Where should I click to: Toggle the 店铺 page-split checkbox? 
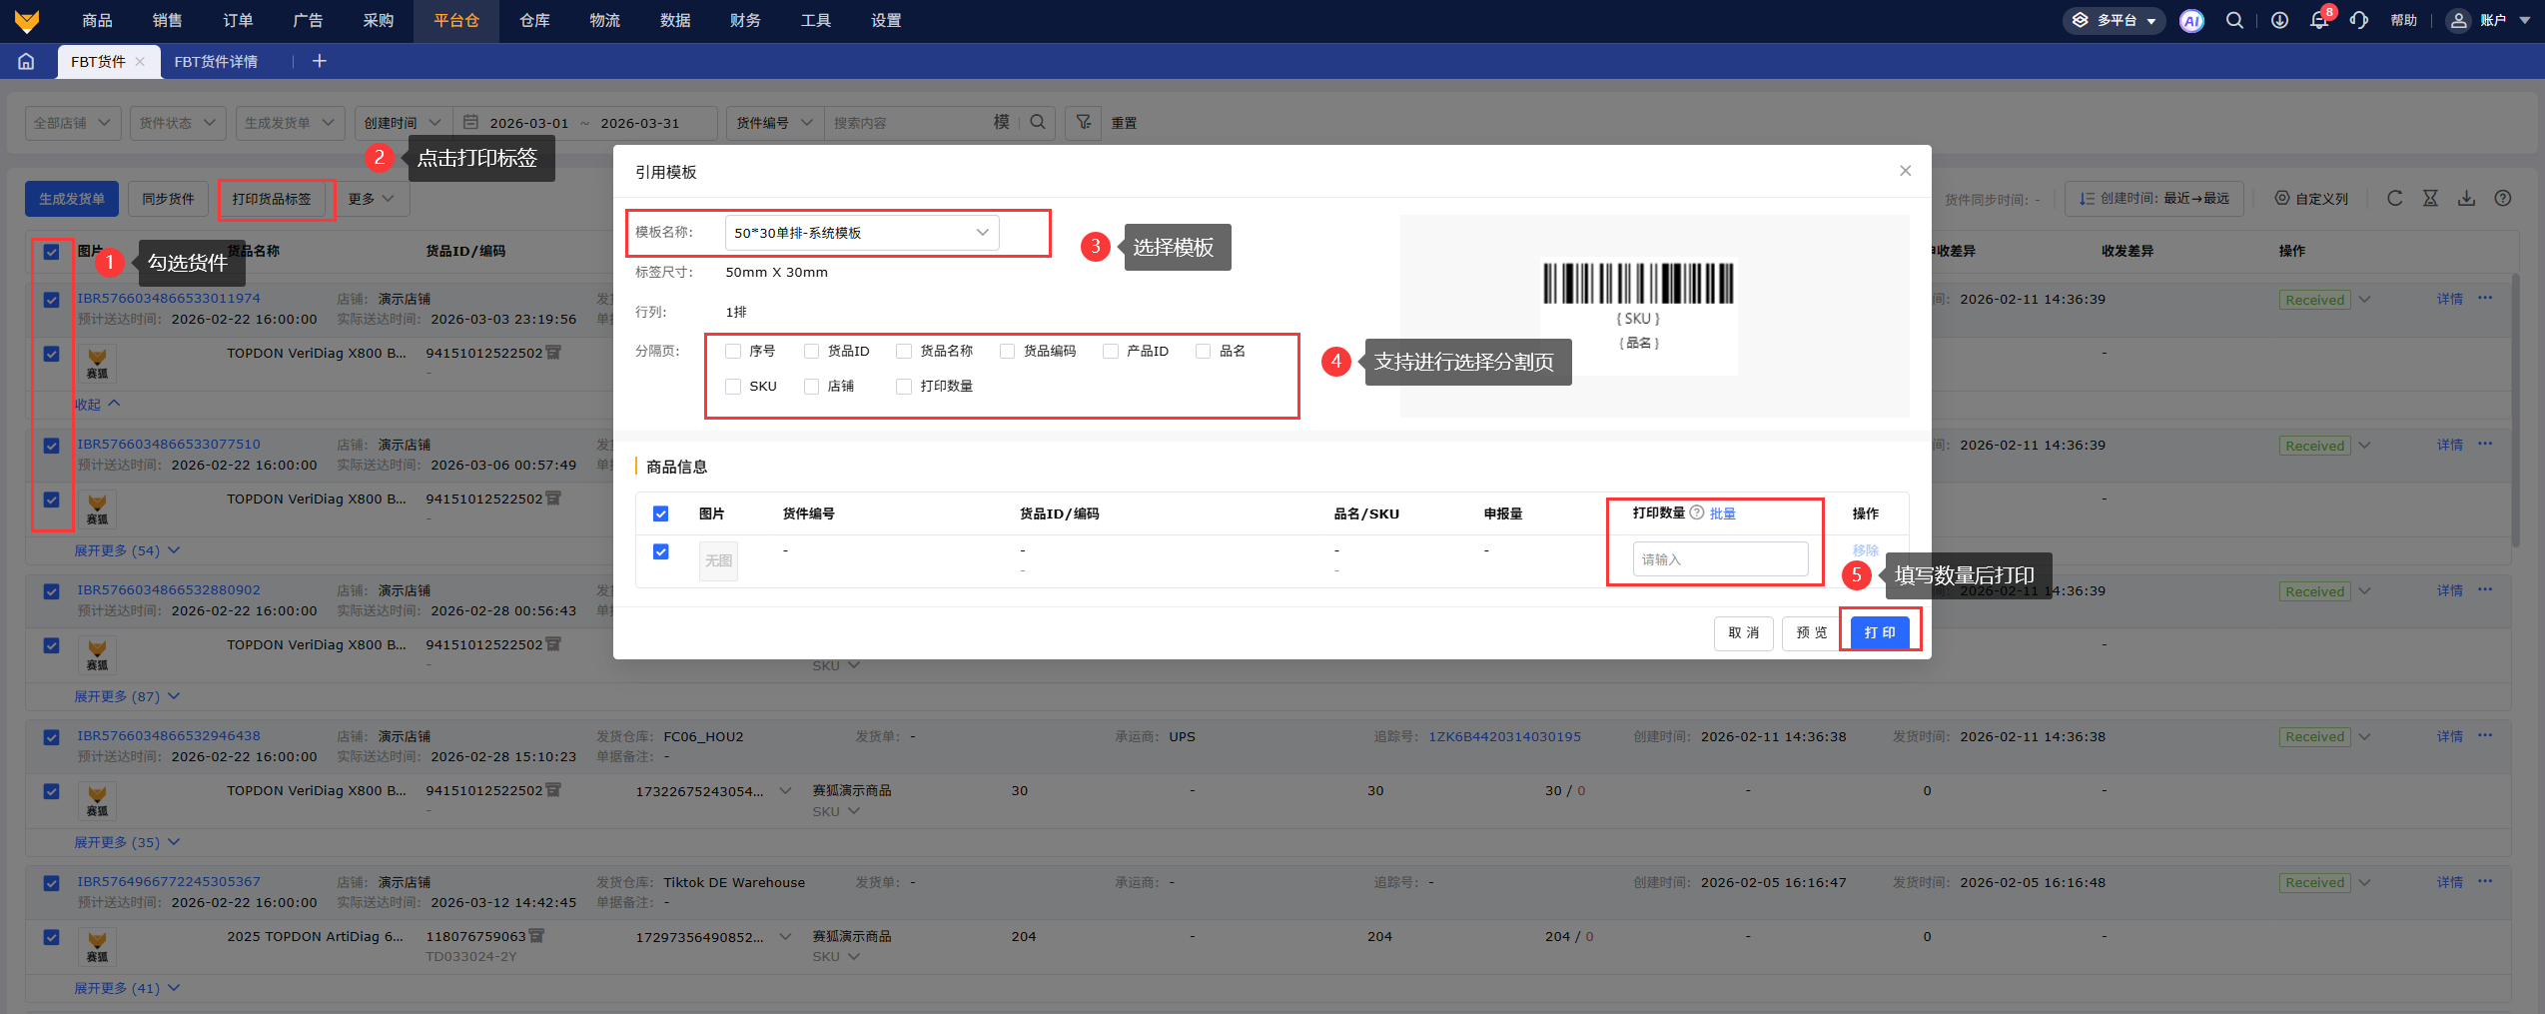tap(812, 387)
